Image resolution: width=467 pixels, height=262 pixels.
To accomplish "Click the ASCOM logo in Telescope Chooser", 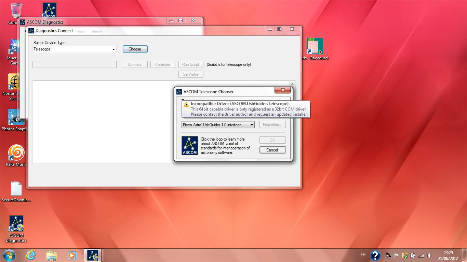I will [189, 146].
